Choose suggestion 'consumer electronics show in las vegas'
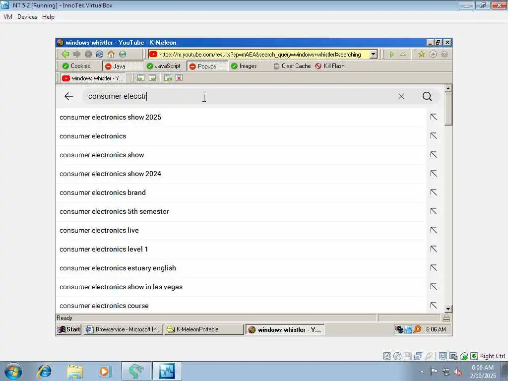The width and height of the screenshot is (508, 381). pyautogui.click(x=241, y=287)
